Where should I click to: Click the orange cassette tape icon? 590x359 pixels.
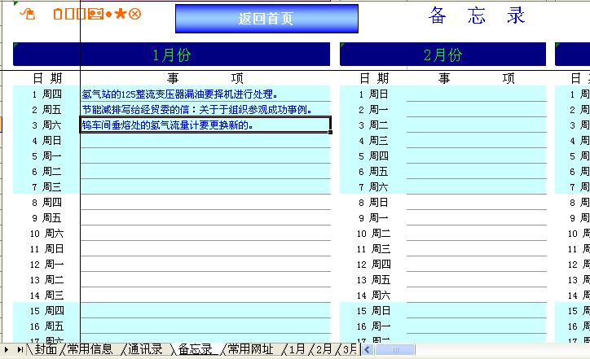click(95, 14)
